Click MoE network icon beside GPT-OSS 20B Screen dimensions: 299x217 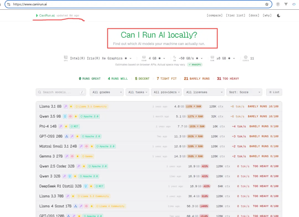(x=66, y=136)
